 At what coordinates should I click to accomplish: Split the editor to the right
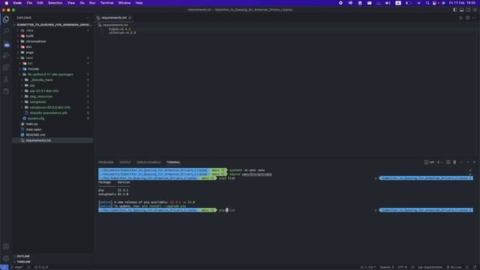coord(468,18)
